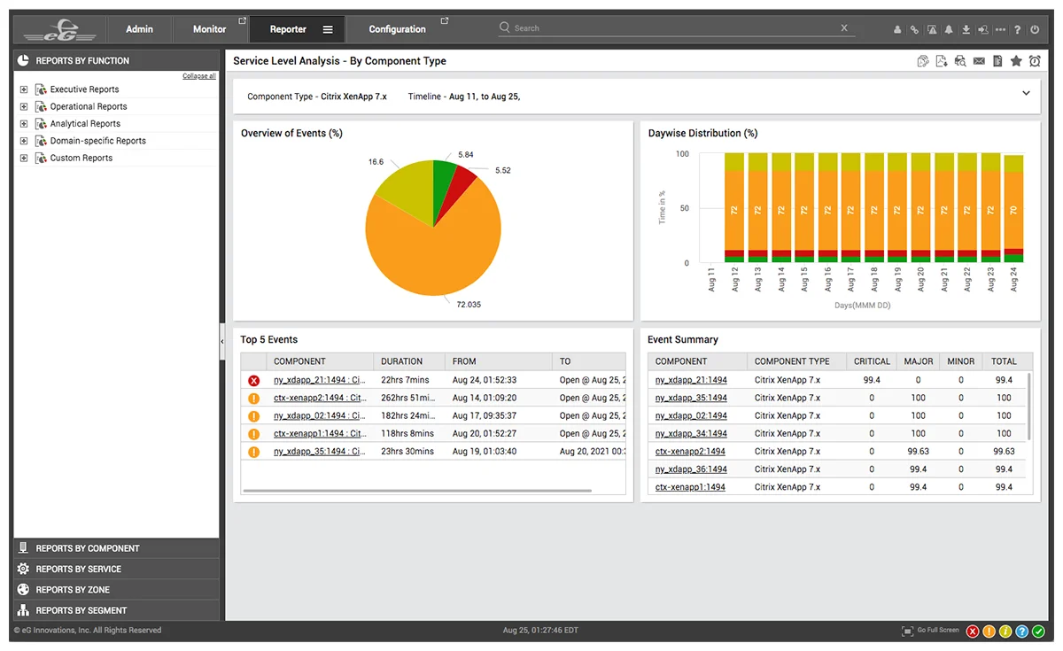Click the red critical status icon in footer

click(x=973, y=632)
